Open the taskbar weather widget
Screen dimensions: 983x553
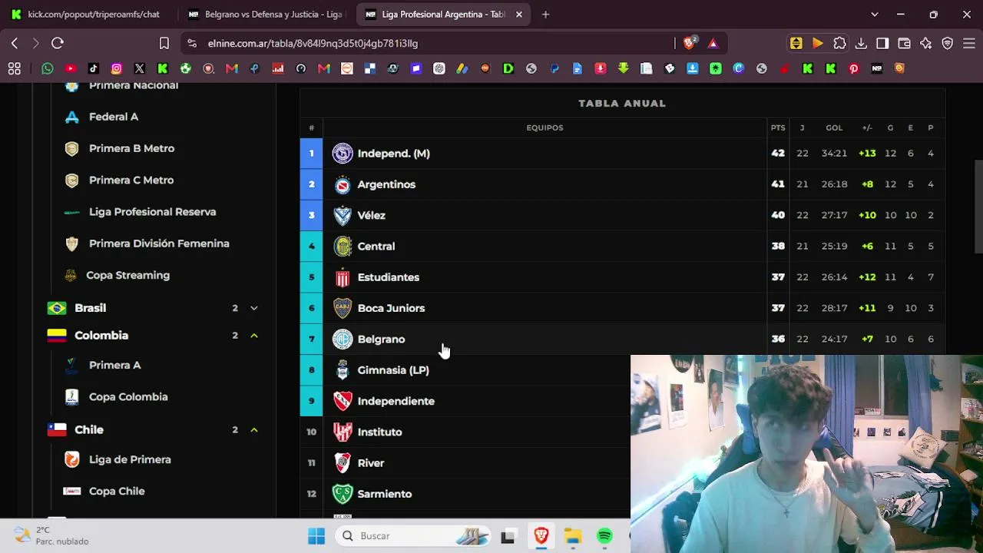52,535
